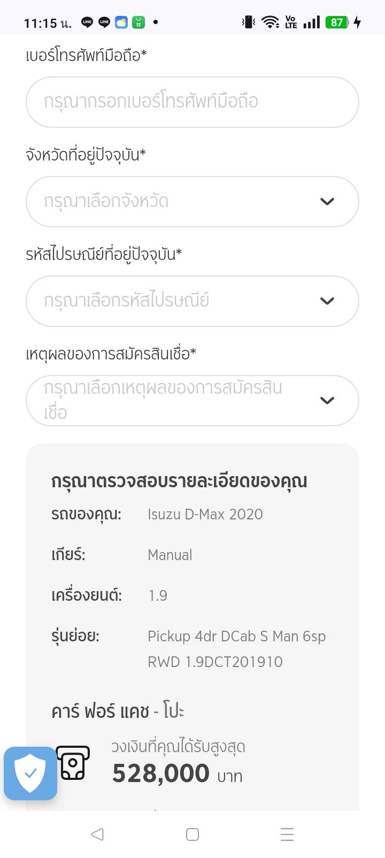The width and height of the screenshot is (385, 858).
Task: Tap the cash loan limit icon
Action: click(x=73, y=763)
